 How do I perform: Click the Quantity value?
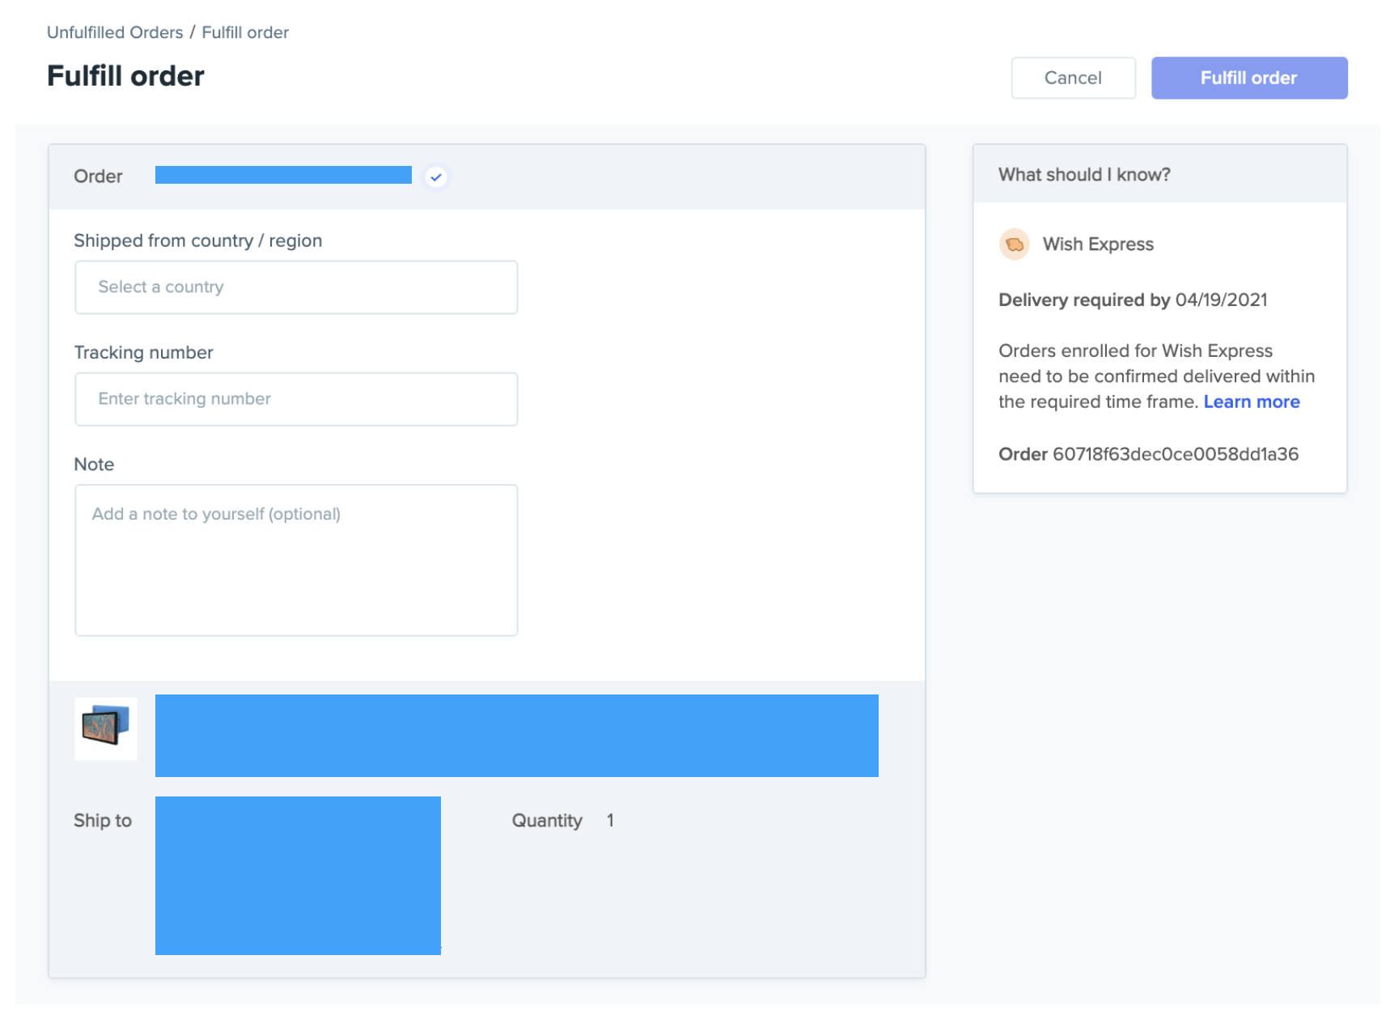point(610,821)
